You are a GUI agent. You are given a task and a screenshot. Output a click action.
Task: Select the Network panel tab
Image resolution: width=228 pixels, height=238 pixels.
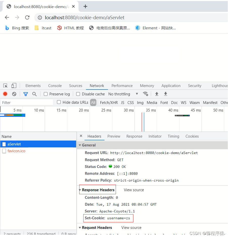(97, 86)
